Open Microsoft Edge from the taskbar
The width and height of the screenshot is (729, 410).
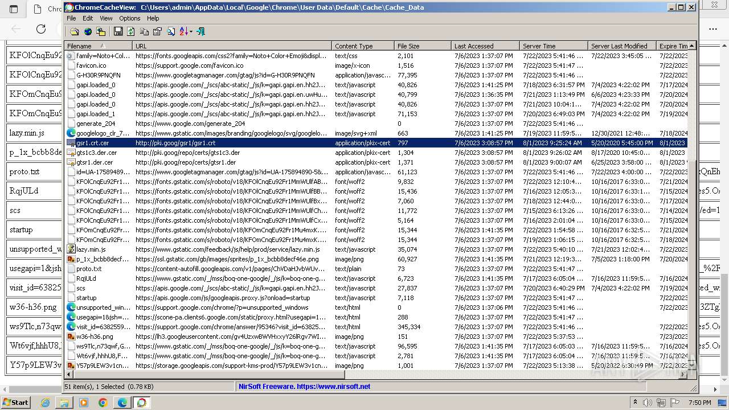click(x=122, y=403)
